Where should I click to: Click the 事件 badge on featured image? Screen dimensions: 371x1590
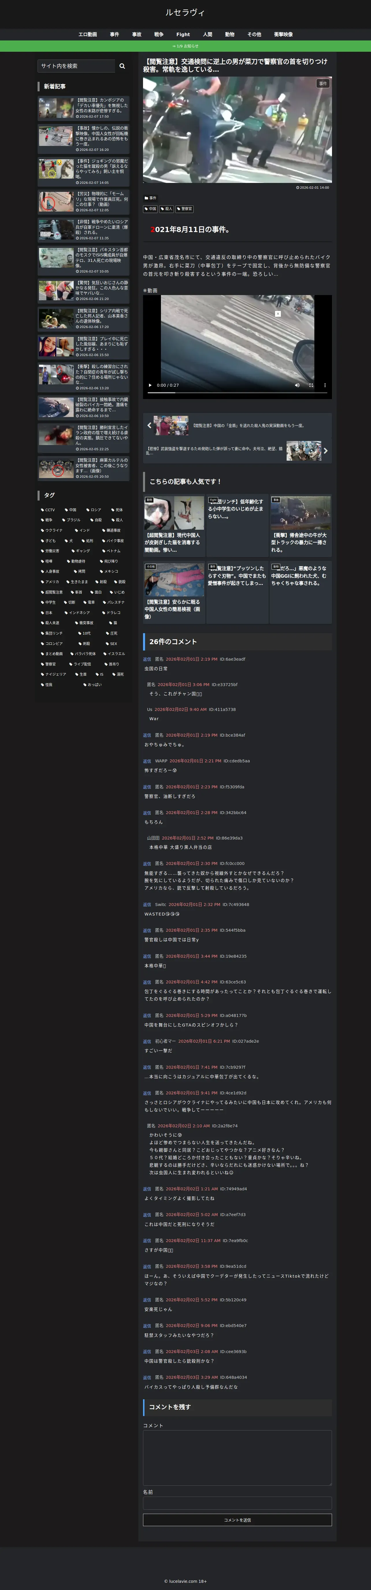pyautogui.click(x=323, y=83)
